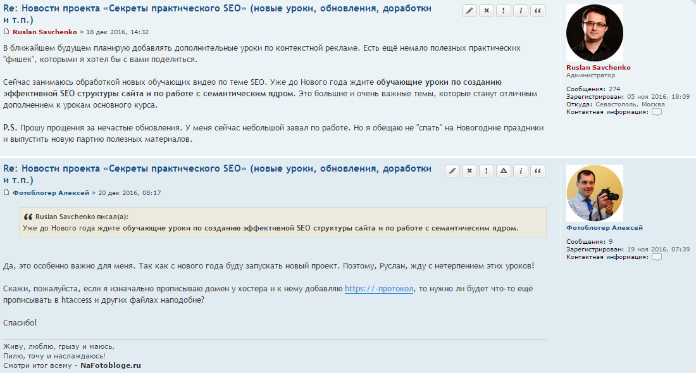This screenshot has height=373, width=696.
Task: Click the quote header 'Ruslan Savchenko писал(а):'
Action: 82,217
